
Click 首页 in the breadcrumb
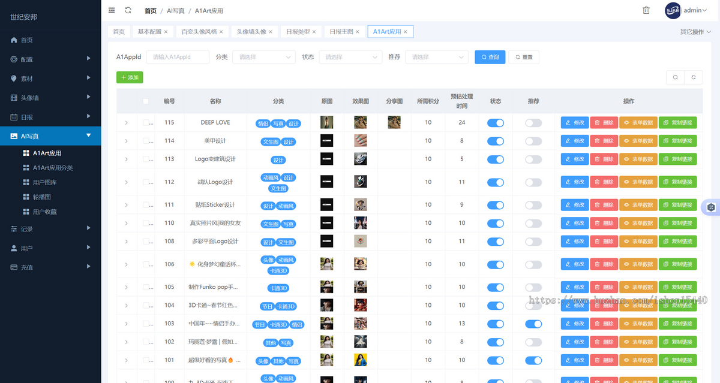pos(151,11)
